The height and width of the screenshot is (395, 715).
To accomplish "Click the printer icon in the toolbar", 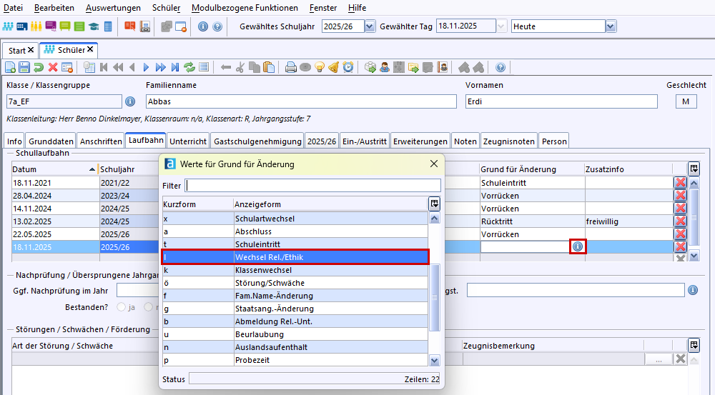I will pyautogui.click(x=291, y=67).
